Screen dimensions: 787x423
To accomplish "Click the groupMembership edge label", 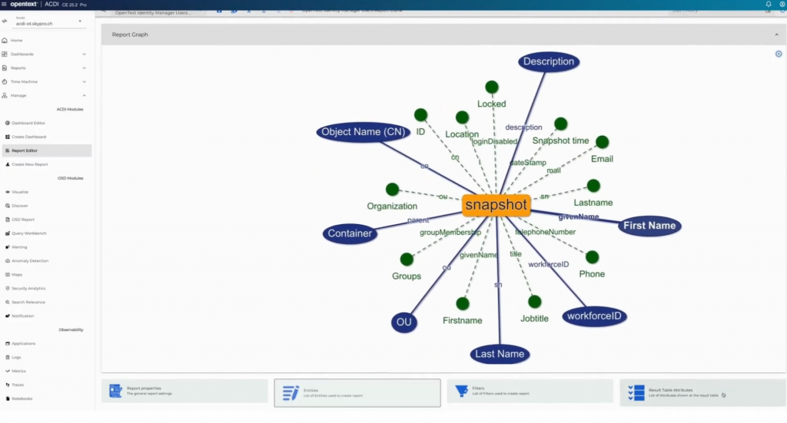I will pos(450,233).
